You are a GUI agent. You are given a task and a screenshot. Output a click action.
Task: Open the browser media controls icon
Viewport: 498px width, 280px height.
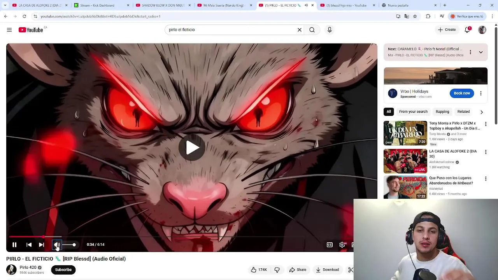pos(442,16)
